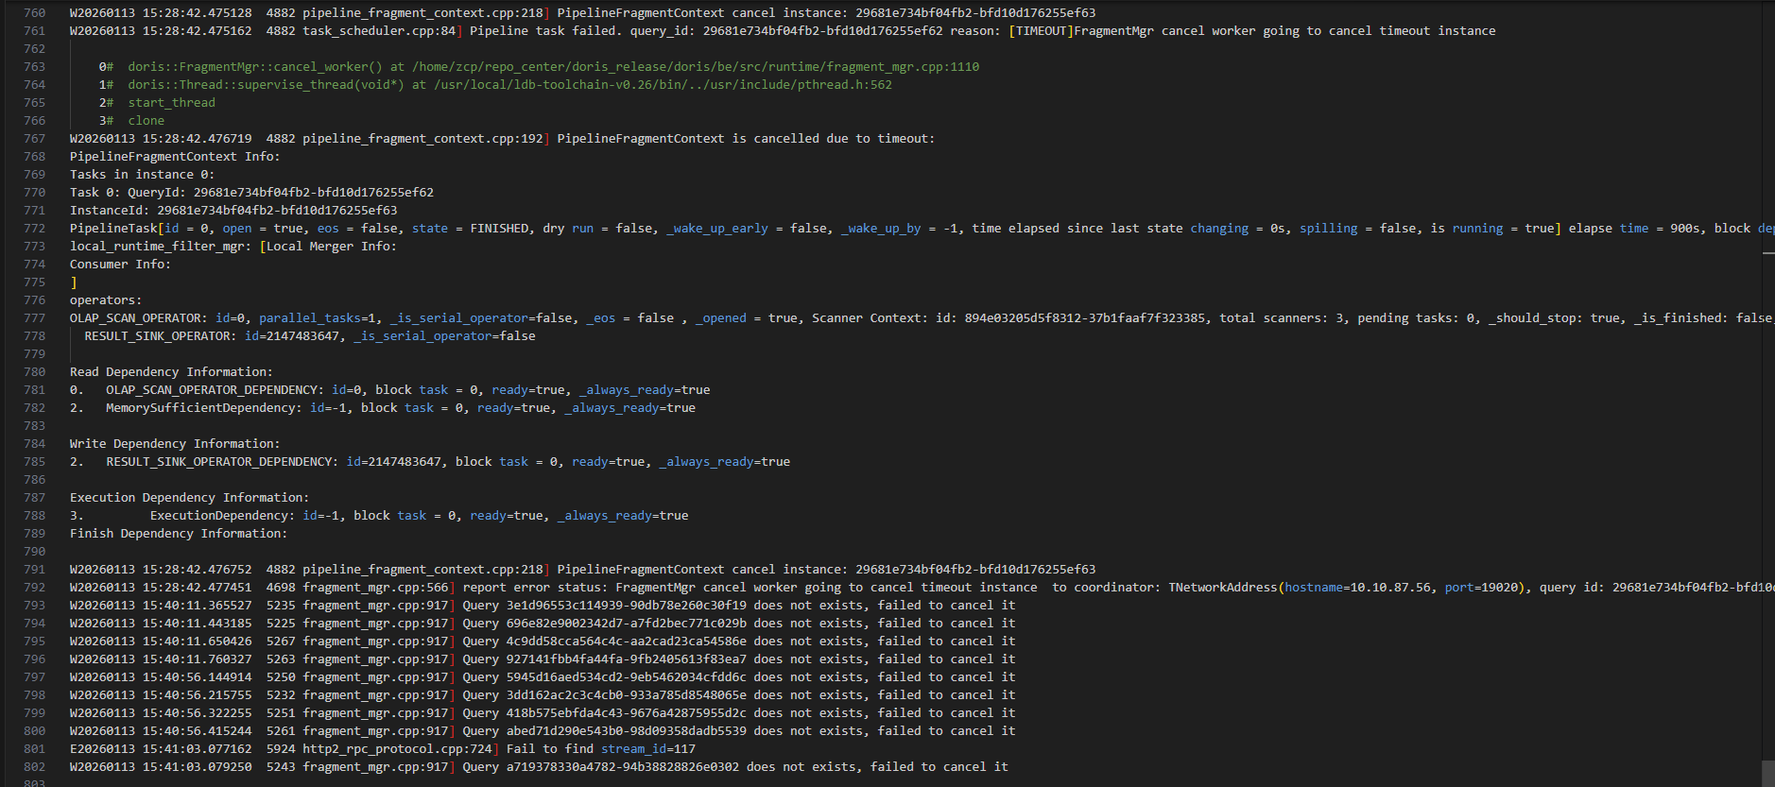Place cursor on OLAP_SCAN_OPERATOR text on line 777
Viewport: 1775px width, 787px height.
tap(136, 318)
